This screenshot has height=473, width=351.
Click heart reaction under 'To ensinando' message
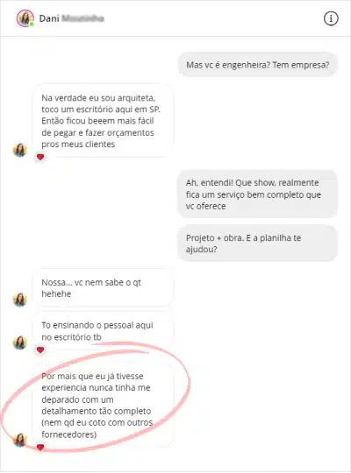coord(40,349)
